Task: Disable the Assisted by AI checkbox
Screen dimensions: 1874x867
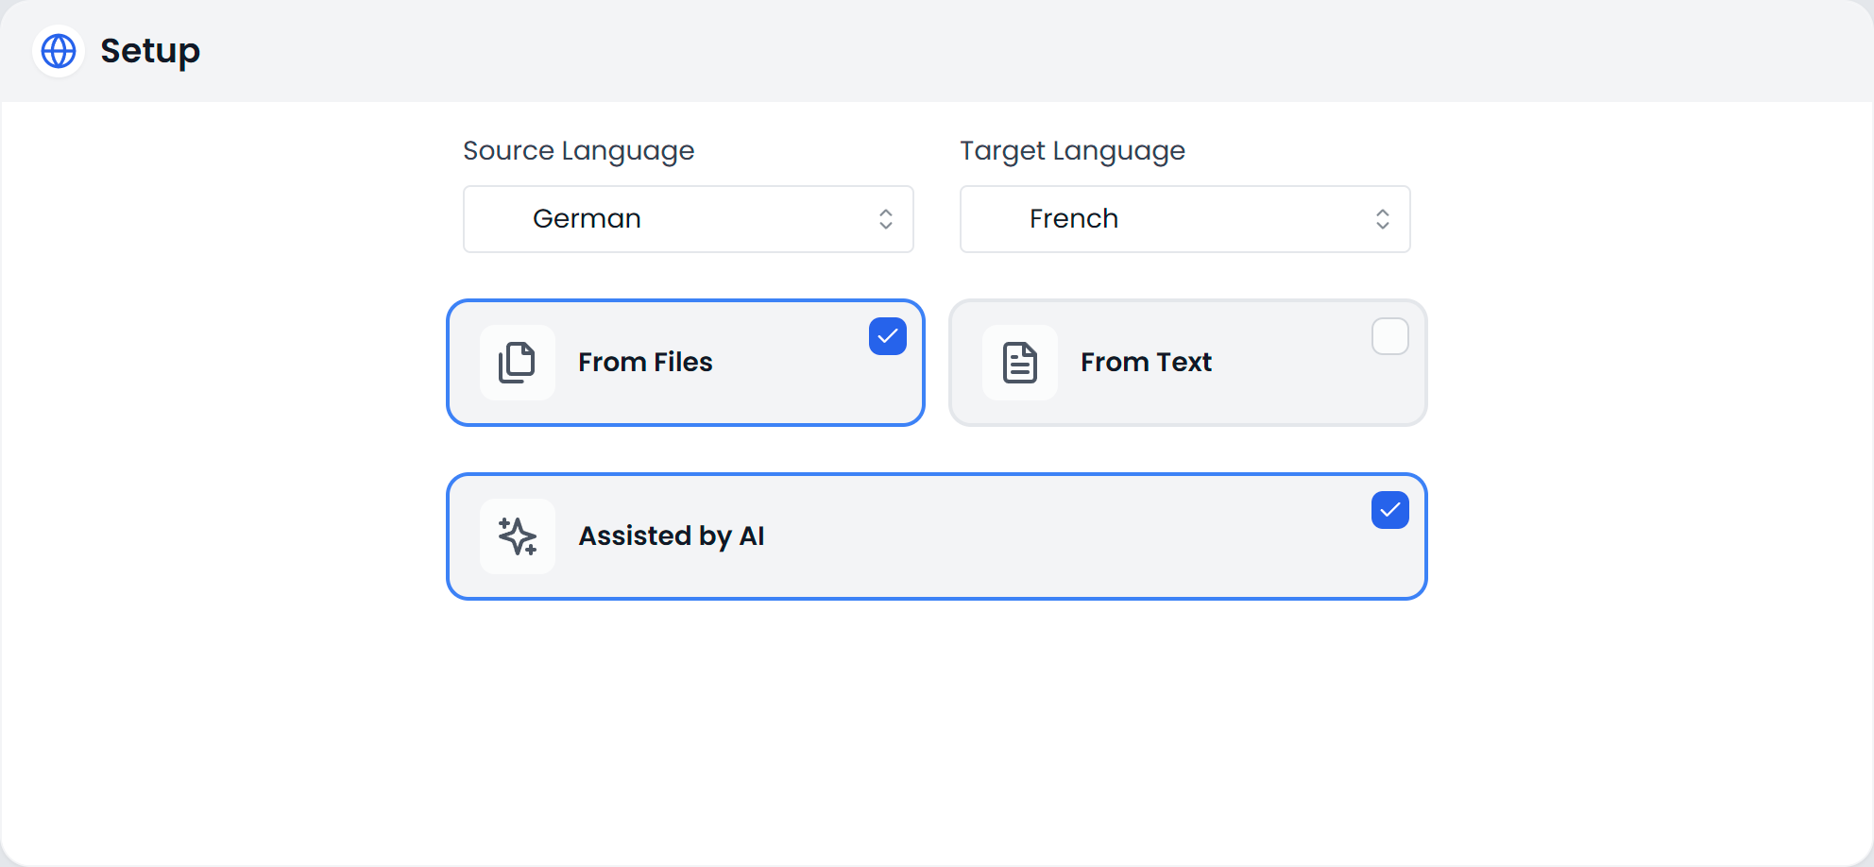Action: 1388,510
